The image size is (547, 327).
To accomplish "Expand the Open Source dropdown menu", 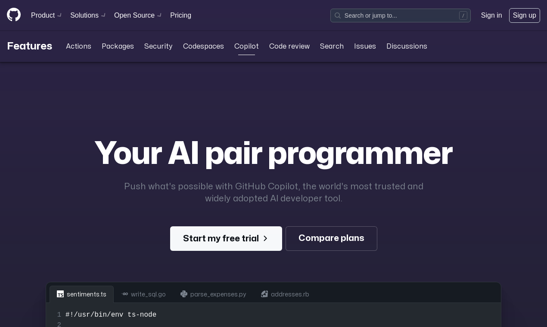I will tap(137, 15).
